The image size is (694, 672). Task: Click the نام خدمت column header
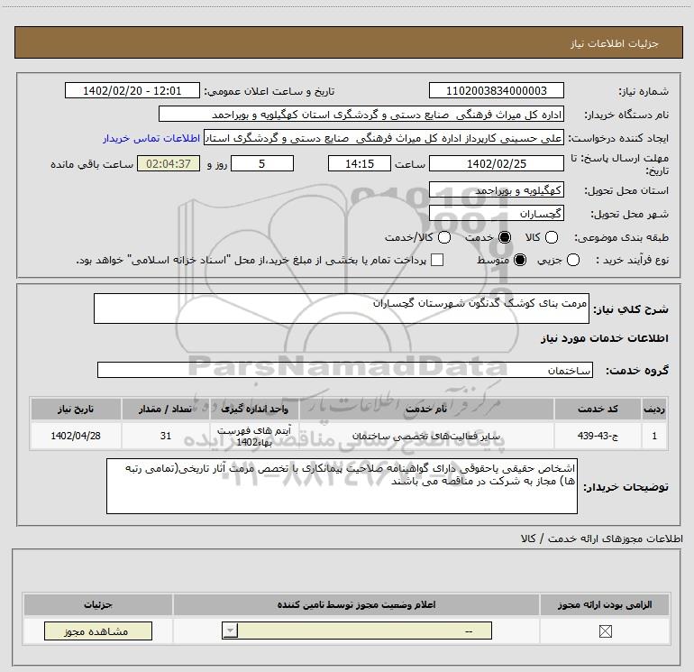click(x=426, y=409)
